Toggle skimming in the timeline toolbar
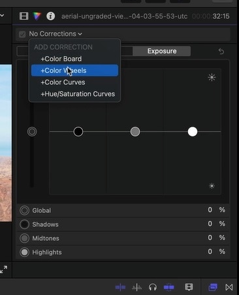 point(120,287)
